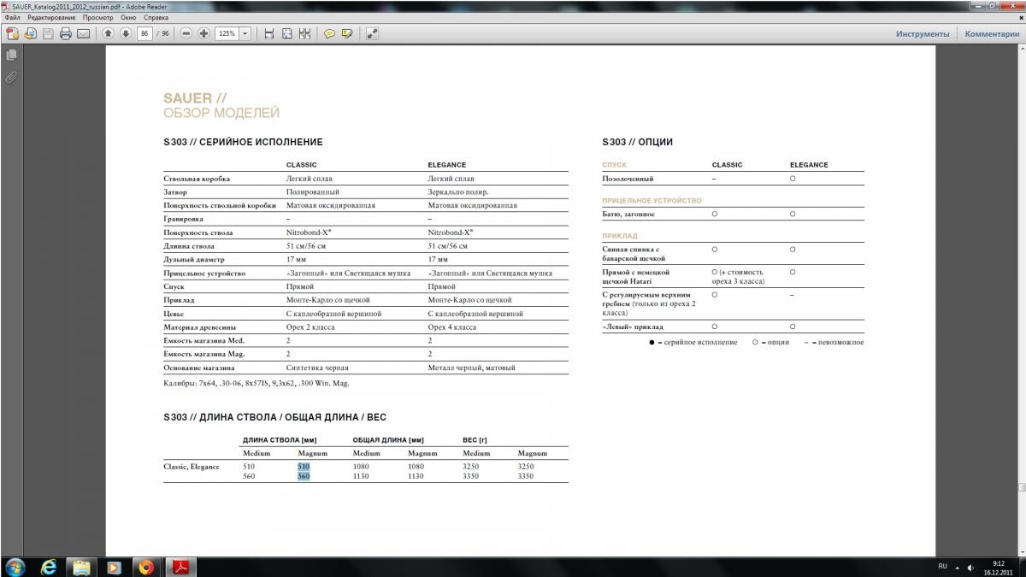The width and height of the screenshot is (1026, 577).
Task: Click the Send by email envelope icon
Action: (x=83, y=34)
